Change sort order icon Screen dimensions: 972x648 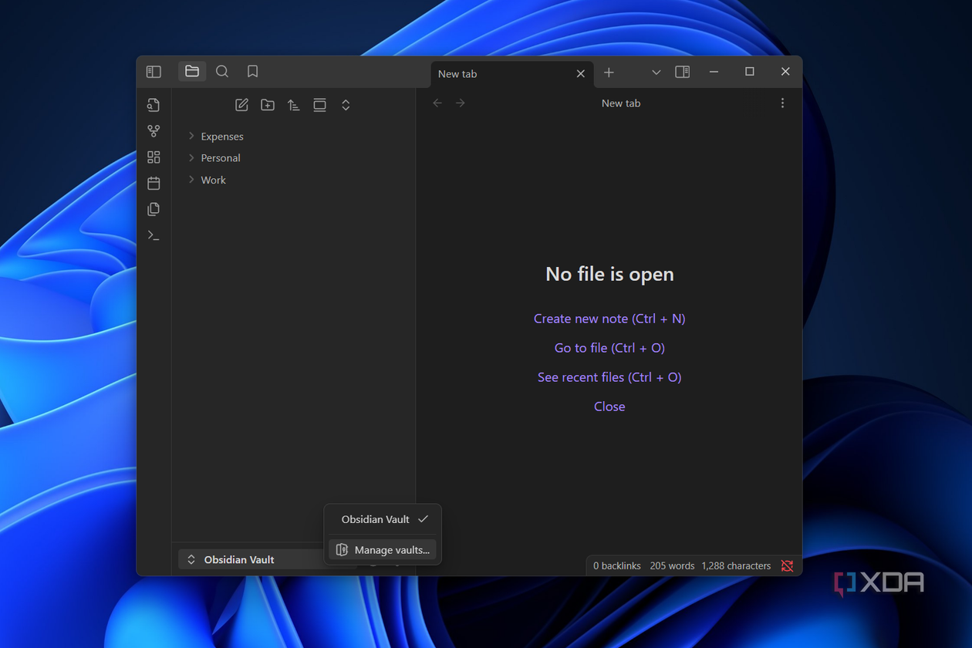[x=293, y=105]
